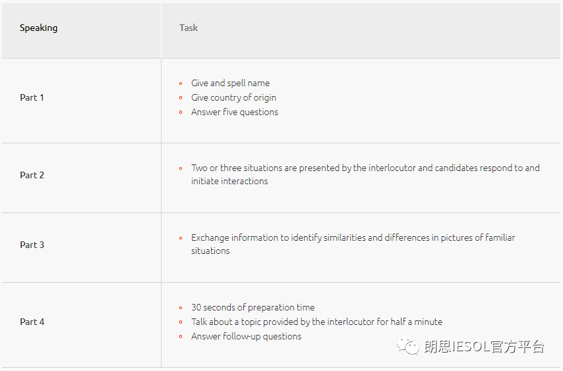Click 'Talk about a topic provided' line
563x371 pixels.
click(316, 322)
